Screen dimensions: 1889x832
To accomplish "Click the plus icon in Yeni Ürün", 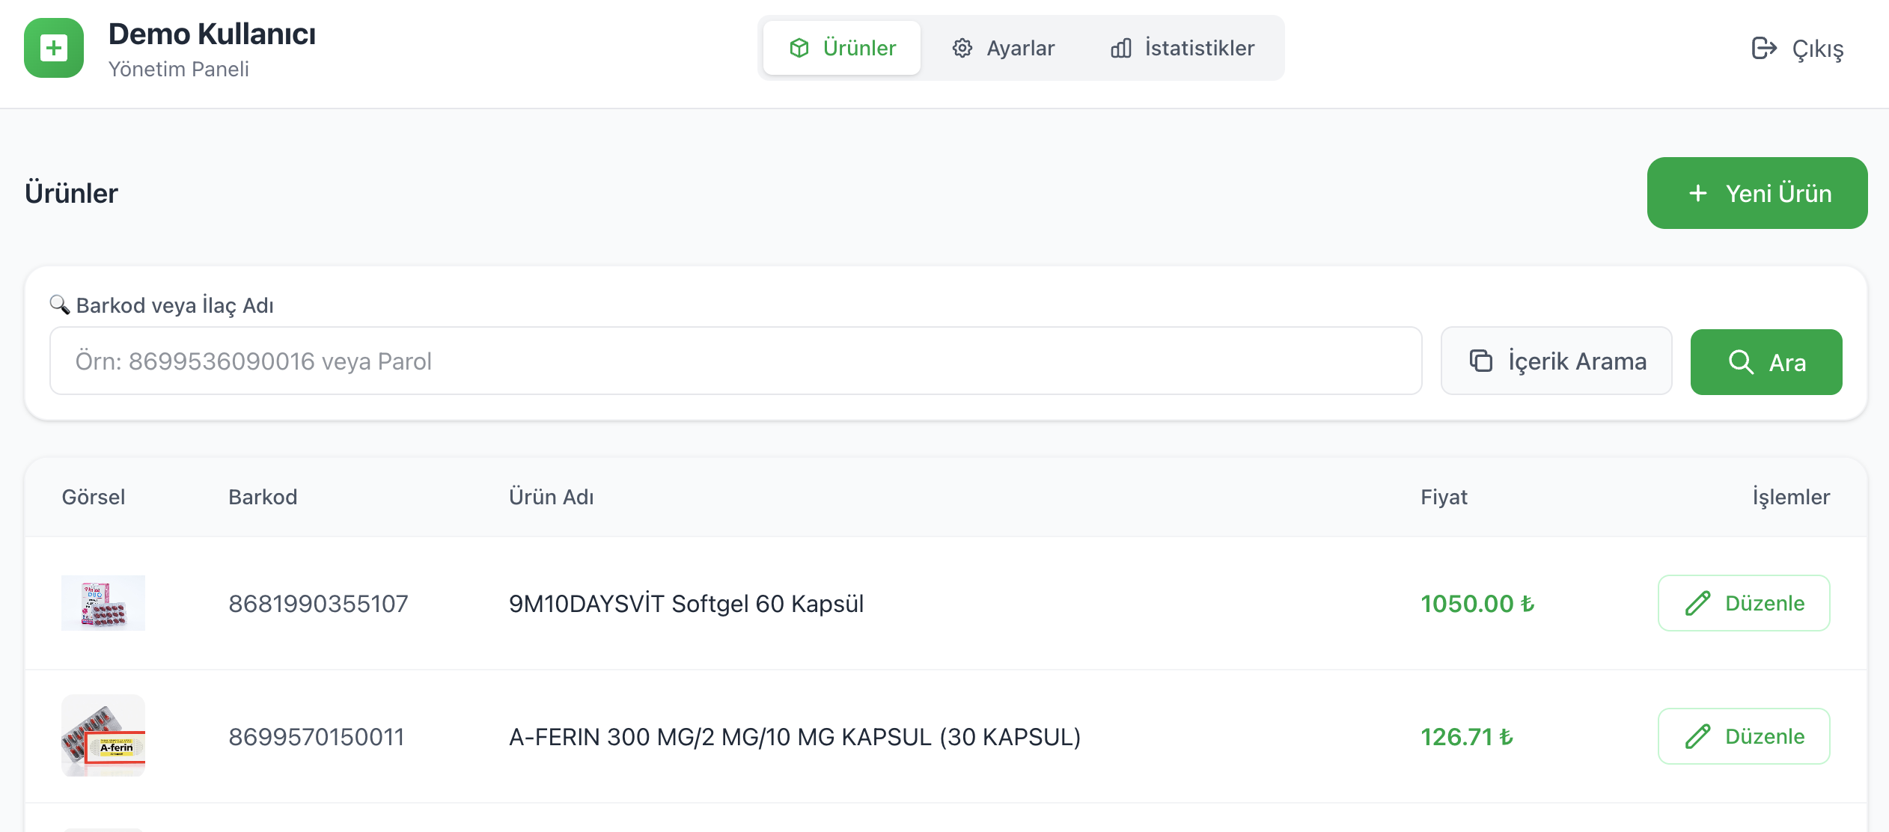I will click(1698, 193).
